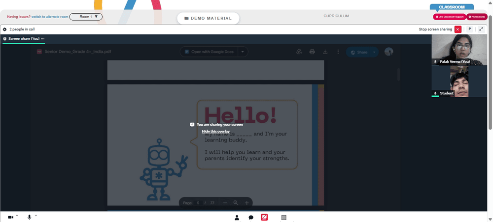The width and height of the screenshot is (493, 222).
Task: Switch to the CURRICULUM tab
Action: coord(336,16)
